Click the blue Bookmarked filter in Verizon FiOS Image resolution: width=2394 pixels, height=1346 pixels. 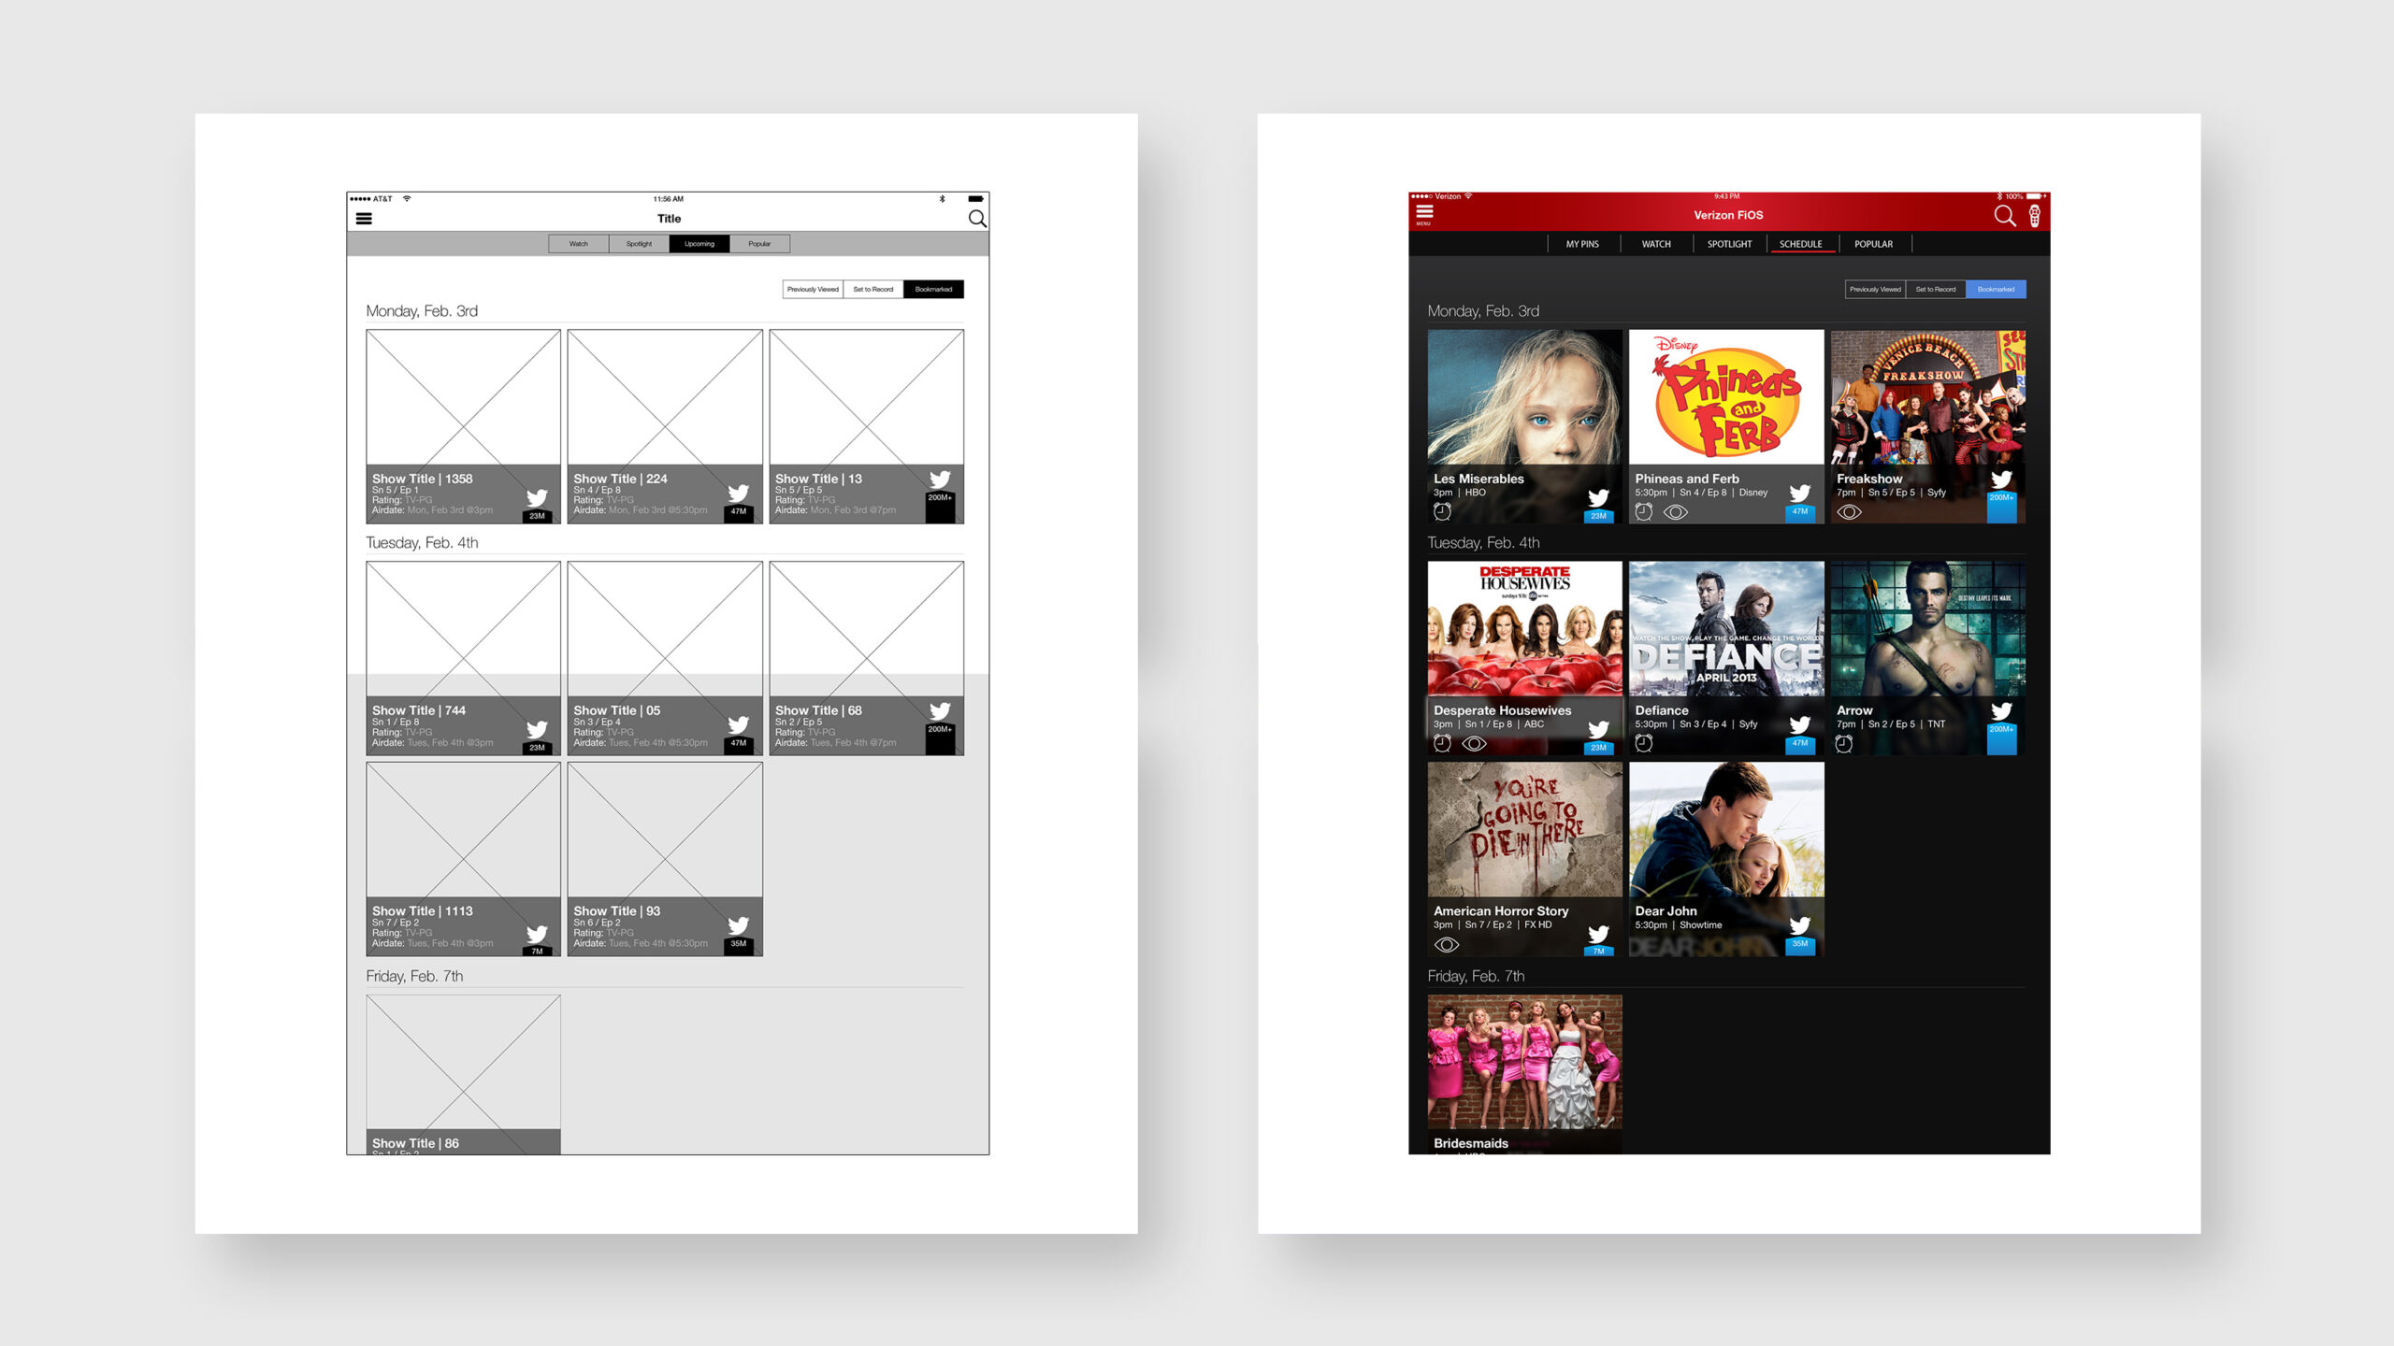1996,290
